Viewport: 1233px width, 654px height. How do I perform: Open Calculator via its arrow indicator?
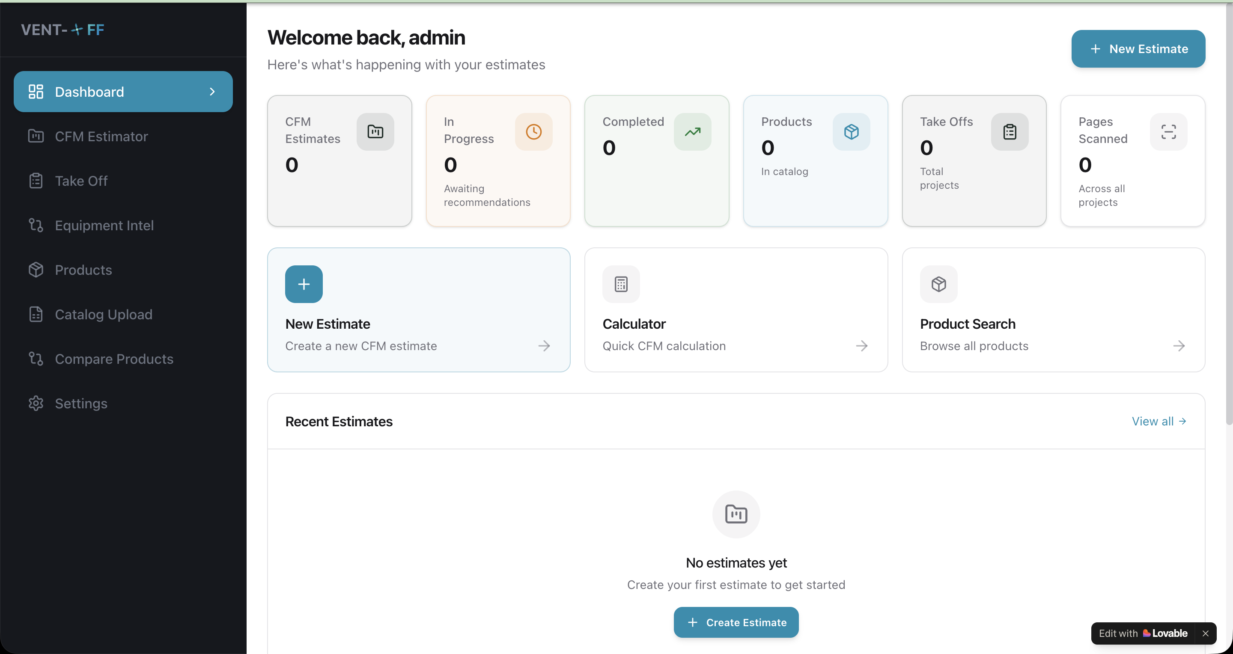click(861, 346)
